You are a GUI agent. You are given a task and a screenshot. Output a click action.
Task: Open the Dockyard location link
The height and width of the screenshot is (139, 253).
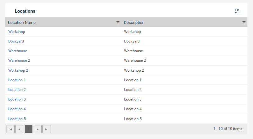click(x=16, y=41)
